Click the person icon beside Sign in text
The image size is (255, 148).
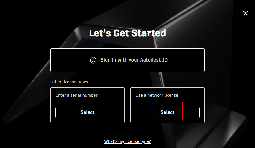pyautogui.click(x=93, y=60)
